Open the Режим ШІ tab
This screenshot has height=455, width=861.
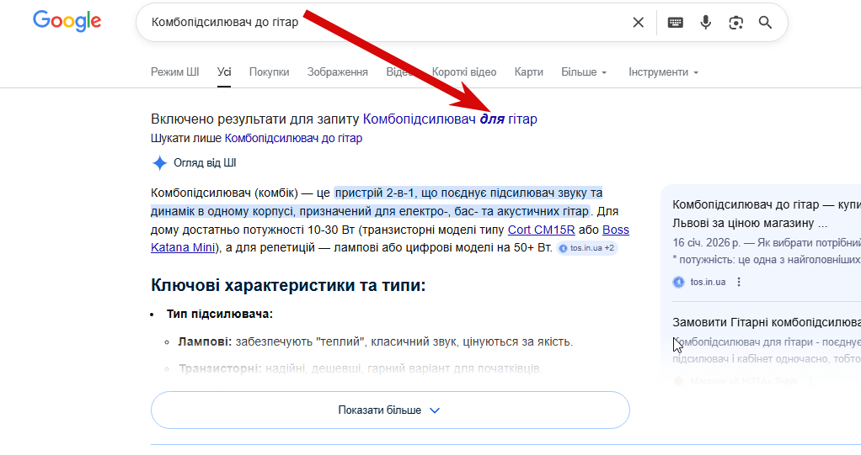pyautogui.click(x=175, y=71)
